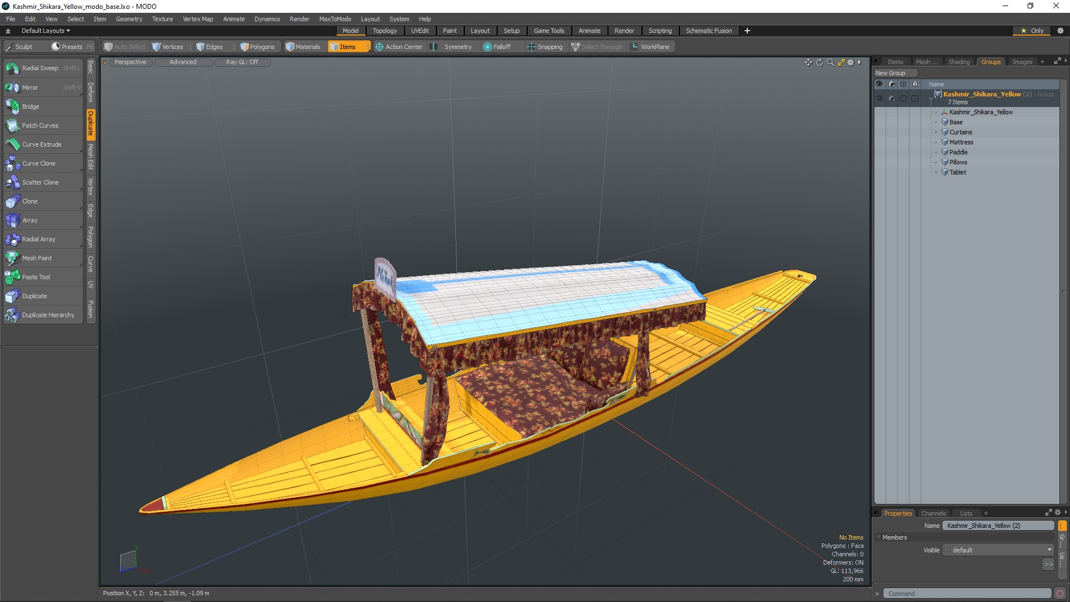Open the Action Center options
The height and width of the screenshot is (602, 1070).
[x=399, y=47]
